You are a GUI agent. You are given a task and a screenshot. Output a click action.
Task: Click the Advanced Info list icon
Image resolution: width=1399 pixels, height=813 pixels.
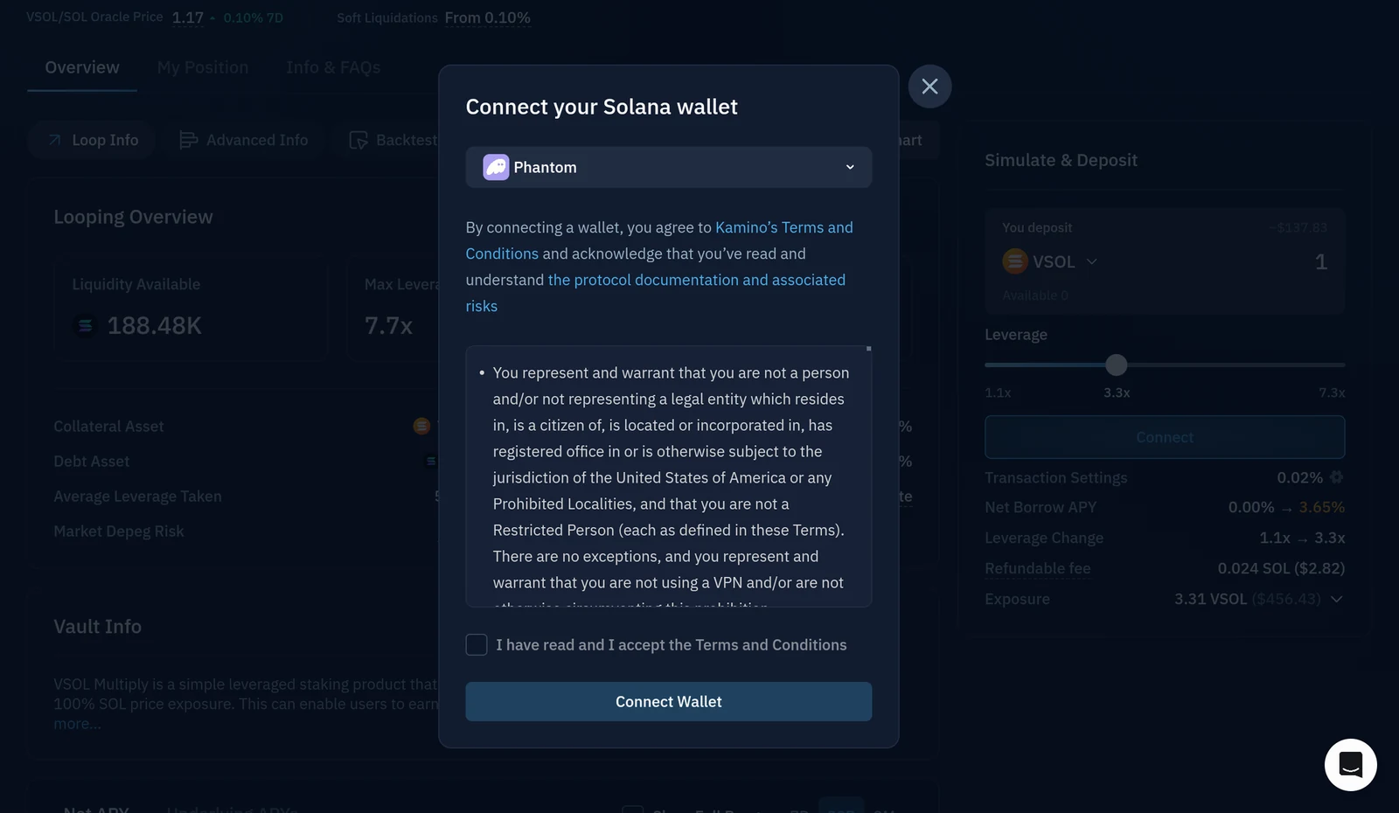click(x=188, y=140)
